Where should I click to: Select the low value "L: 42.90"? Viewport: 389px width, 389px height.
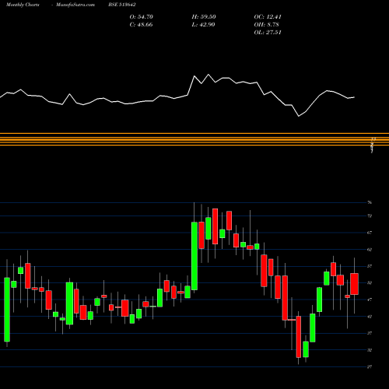coord(203,25)
